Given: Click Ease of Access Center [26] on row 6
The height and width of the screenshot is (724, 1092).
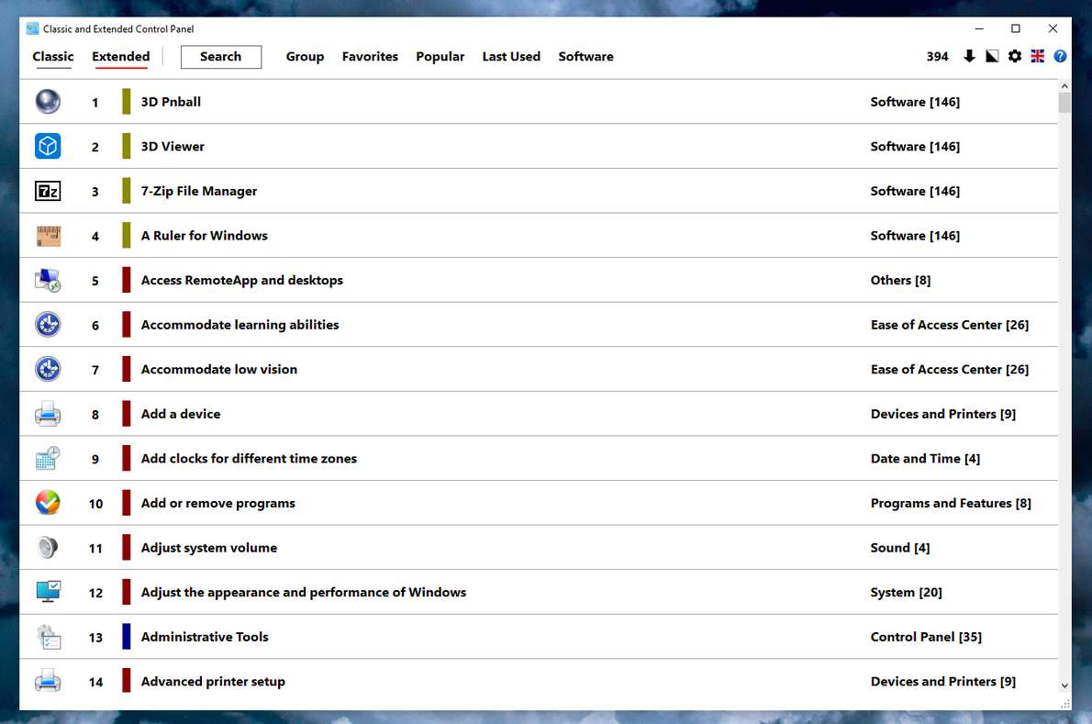Looking at the screenshot, I should pyautogui.click(x=949, y=325).
